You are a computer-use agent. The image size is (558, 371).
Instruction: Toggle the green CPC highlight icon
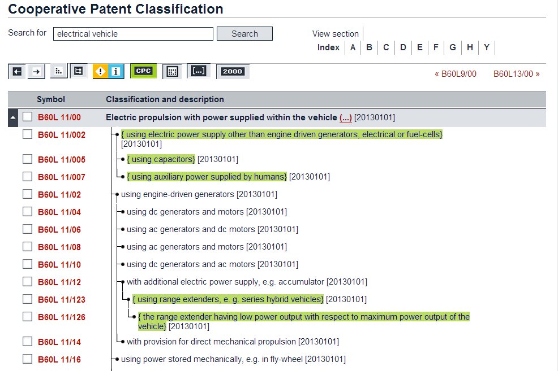[x=143, y=71]
